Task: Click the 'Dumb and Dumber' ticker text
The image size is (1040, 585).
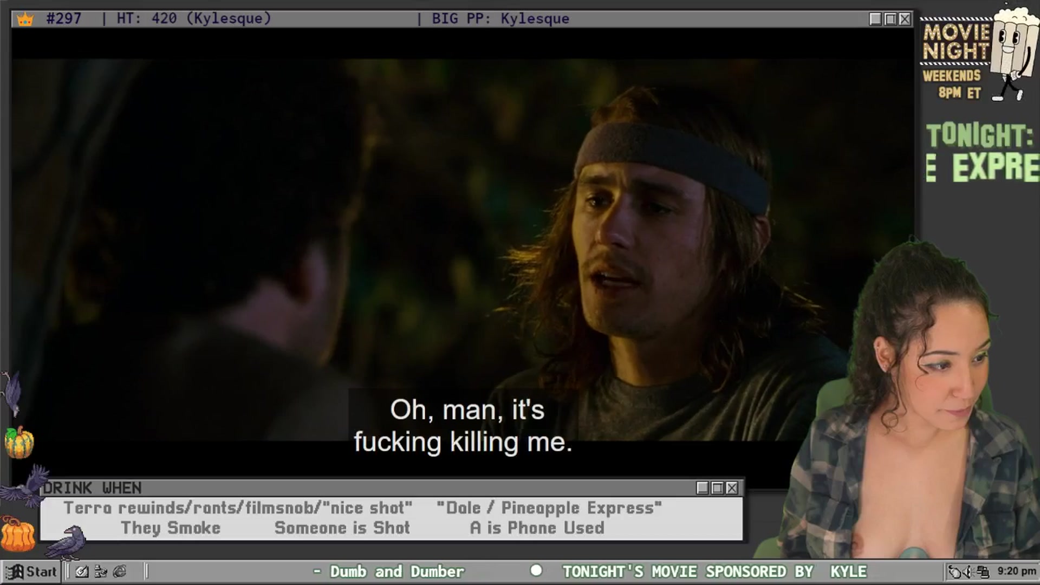Action: pyautogui.click(x=397, y=571)
